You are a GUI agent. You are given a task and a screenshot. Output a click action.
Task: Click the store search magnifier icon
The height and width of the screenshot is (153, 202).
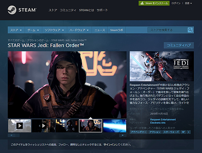190,30
